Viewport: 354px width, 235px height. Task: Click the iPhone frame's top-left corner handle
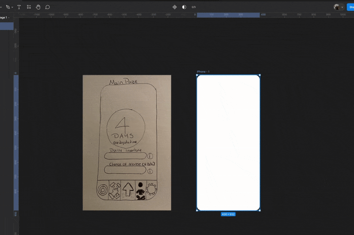(197, 75)
